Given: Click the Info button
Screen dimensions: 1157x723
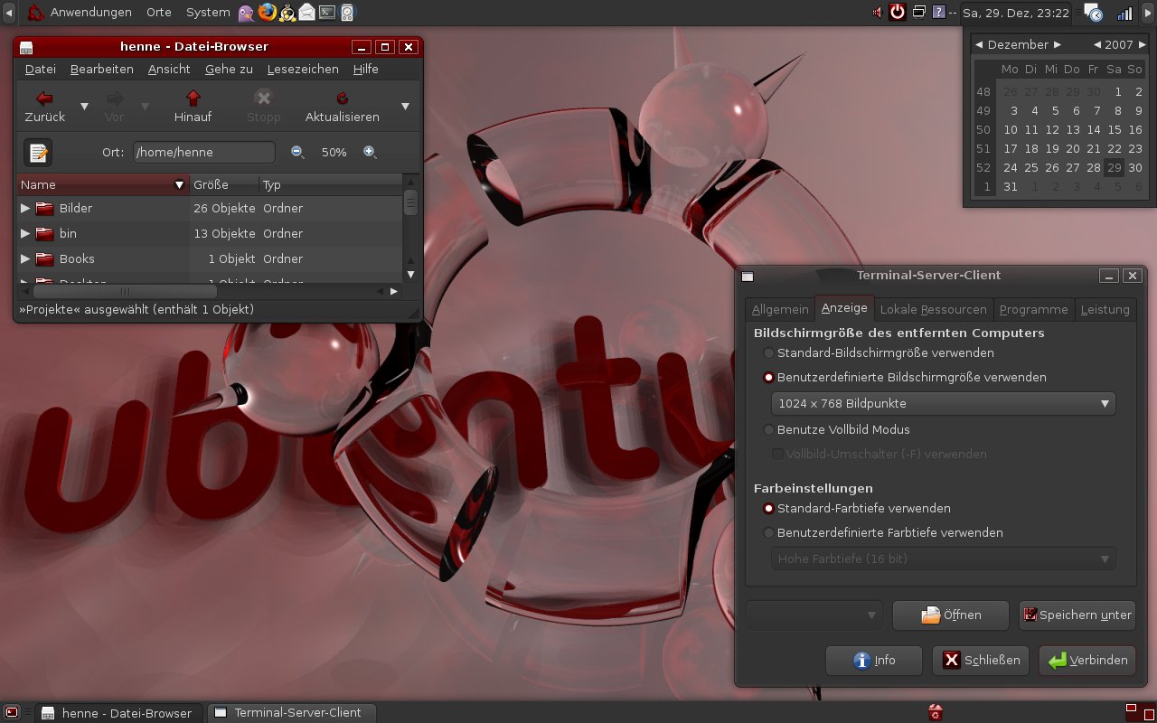Looking at the screenshot, I should point(874,661).
